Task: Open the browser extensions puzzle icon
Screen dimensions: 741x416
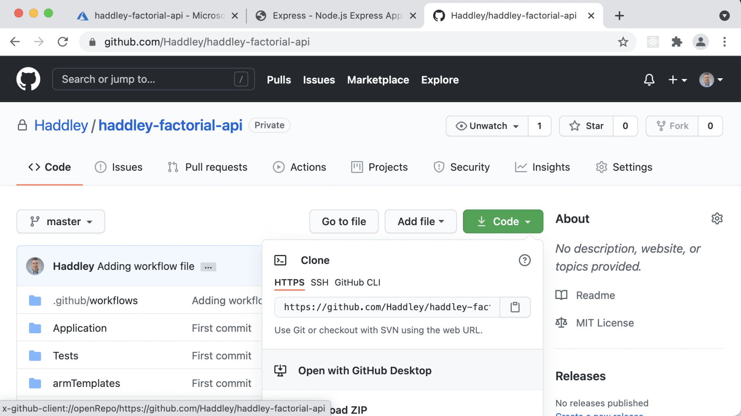Action: coord(676,42)
